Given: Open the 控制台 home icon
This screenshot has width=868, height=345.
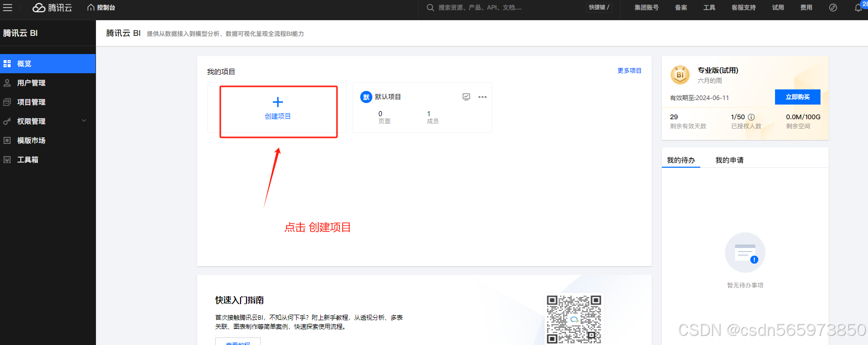Looking at the screenshot, I should click(91, 8).
